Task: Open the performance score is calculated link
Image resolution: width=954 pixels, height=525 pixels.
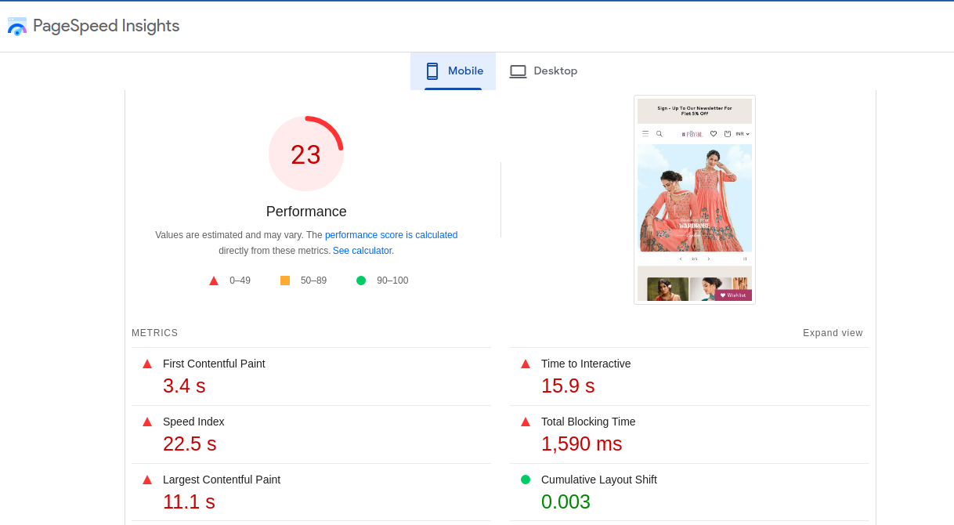Action: click(391, 234)
